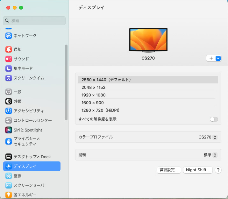Click the sidebar vertical scrollbar
Screen dimensions: 228x199
(x=66, y=82)
